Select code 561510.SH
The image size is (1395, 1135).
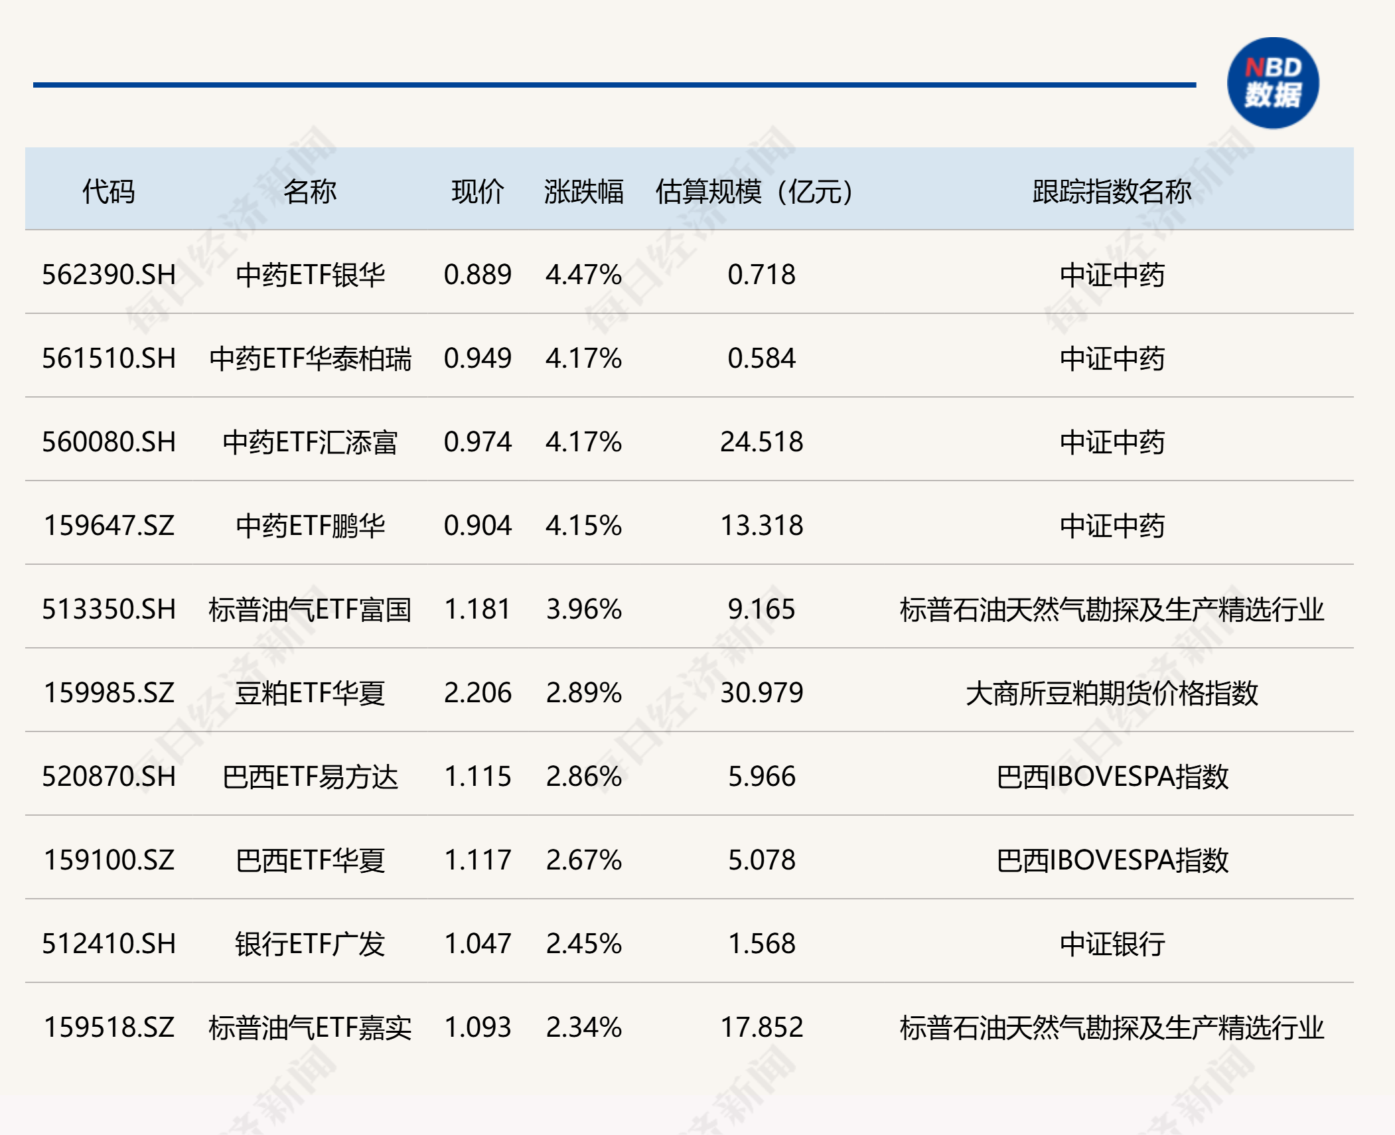(x=109, y=358)
